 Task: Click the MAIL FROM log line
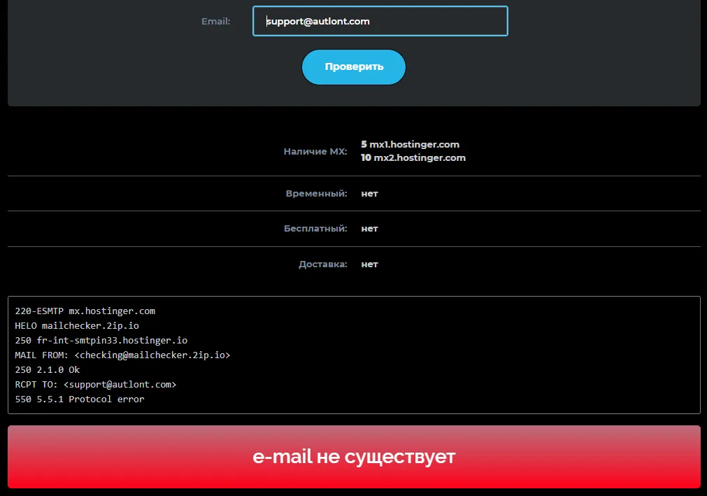[x=122, y=355]
